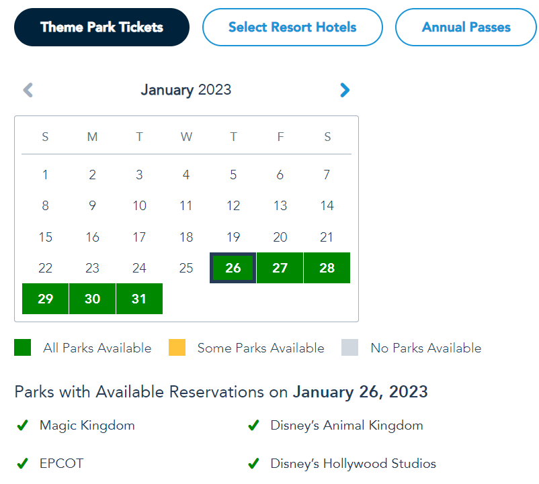The height and width of the screenshot is (484, 539).
Task: Click the gray No Parks Available swatch
Action: (350, 348)
